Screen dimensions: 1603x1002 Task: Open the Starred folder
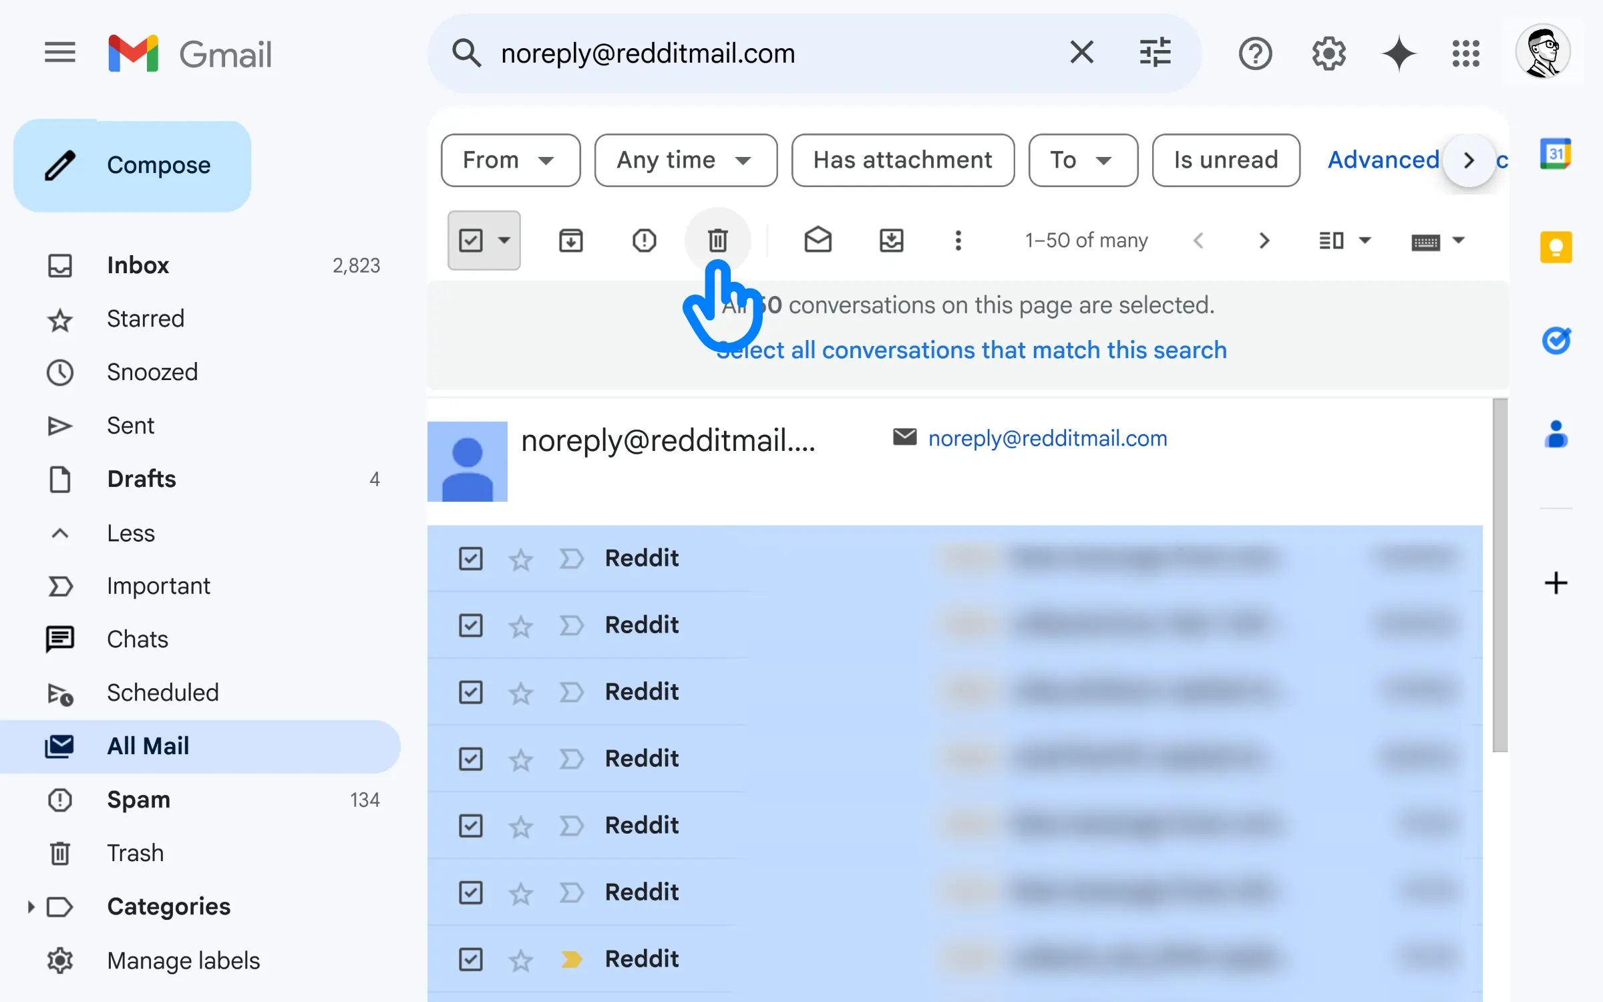click(200, 319)
